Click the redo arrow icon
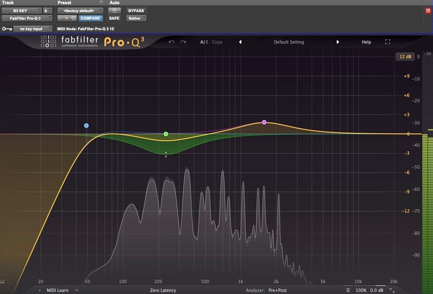The width and height of the screenshot is (433, 294). 183,42
